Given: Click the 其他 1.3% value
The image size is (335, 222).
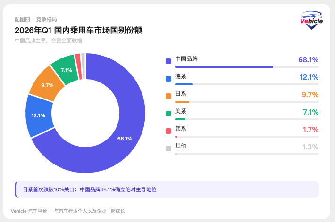Looking at the screenshot, I should (x=310, y=147).
